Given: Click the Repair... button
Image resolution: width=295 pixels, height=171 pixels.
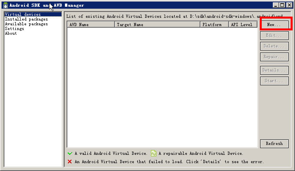Looking at the screenshot, I should 274,57.
